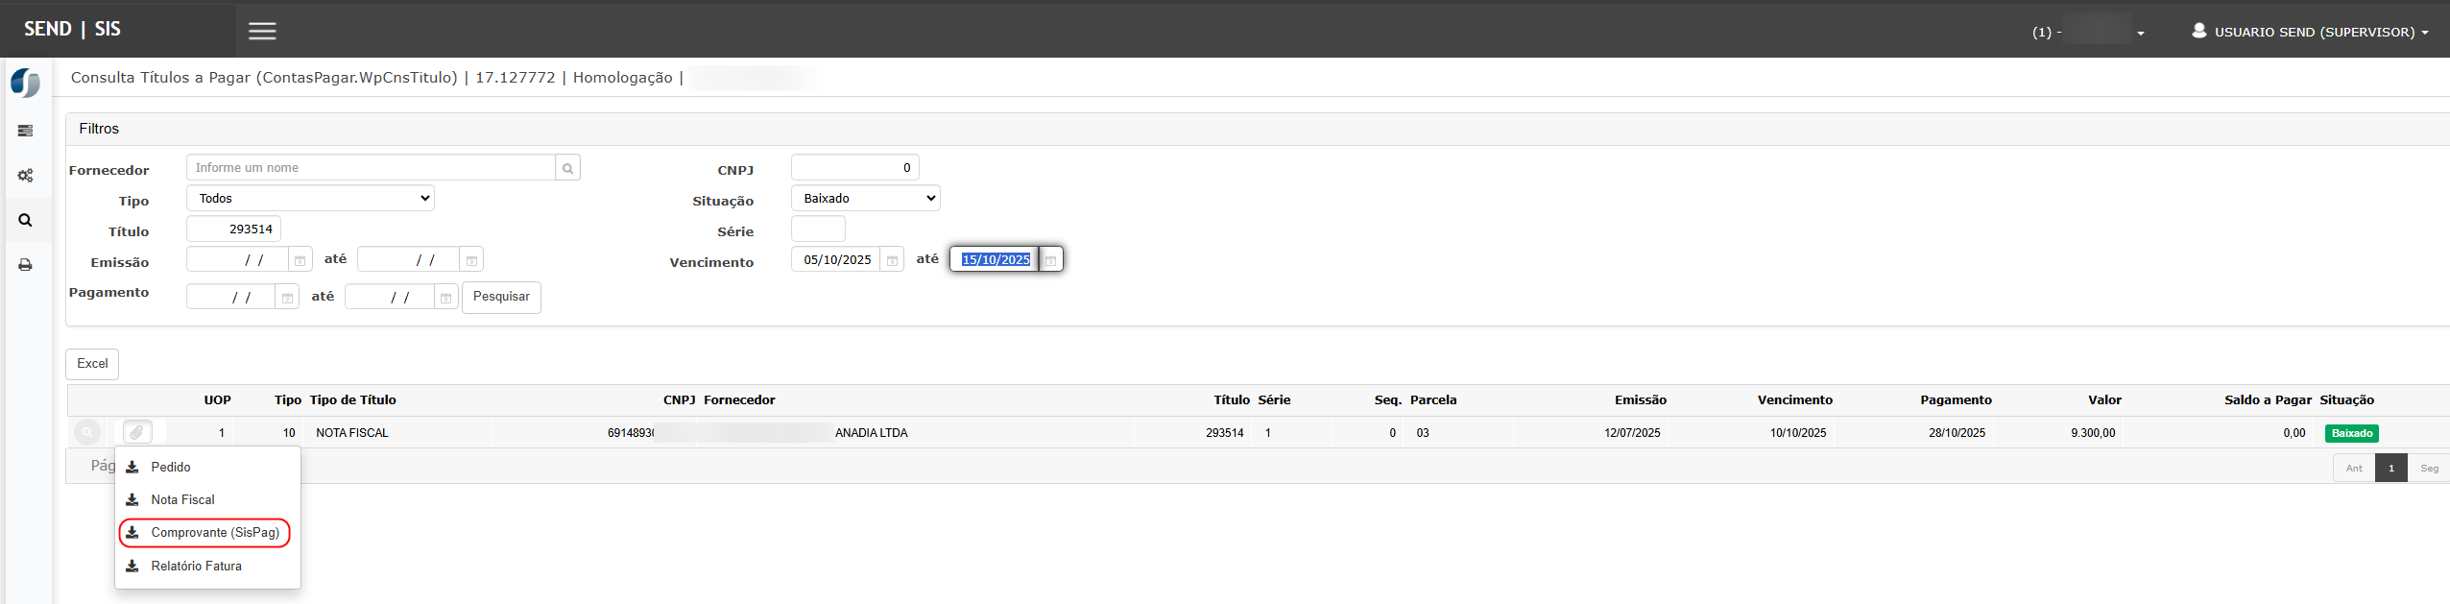Click the Emissão start date field
Viewport: 2450px width, 604px height.
click(237, 260)
